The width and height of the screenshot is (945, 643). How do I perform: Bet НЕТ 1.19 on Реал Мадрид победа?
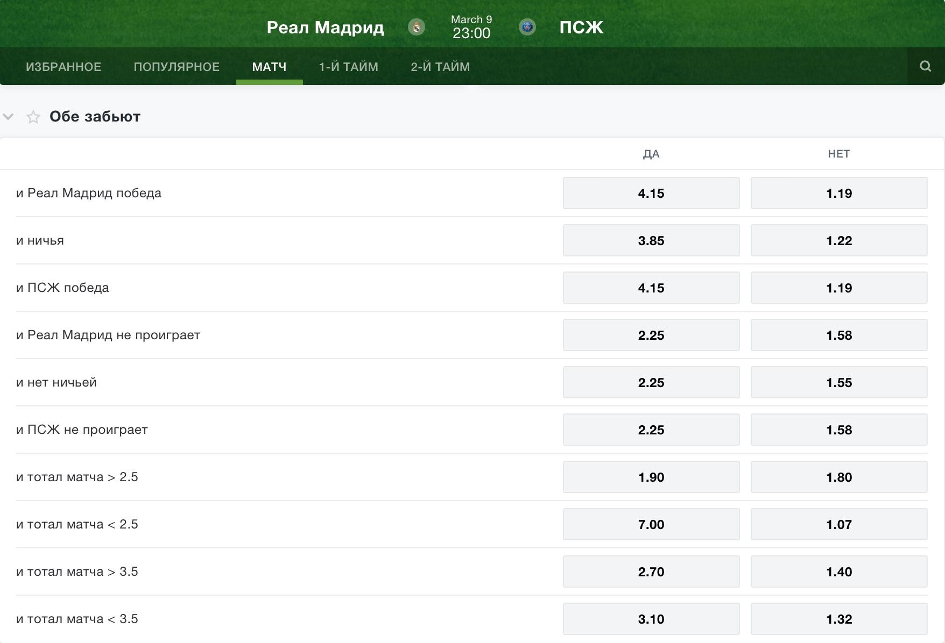tap(839, 193)
